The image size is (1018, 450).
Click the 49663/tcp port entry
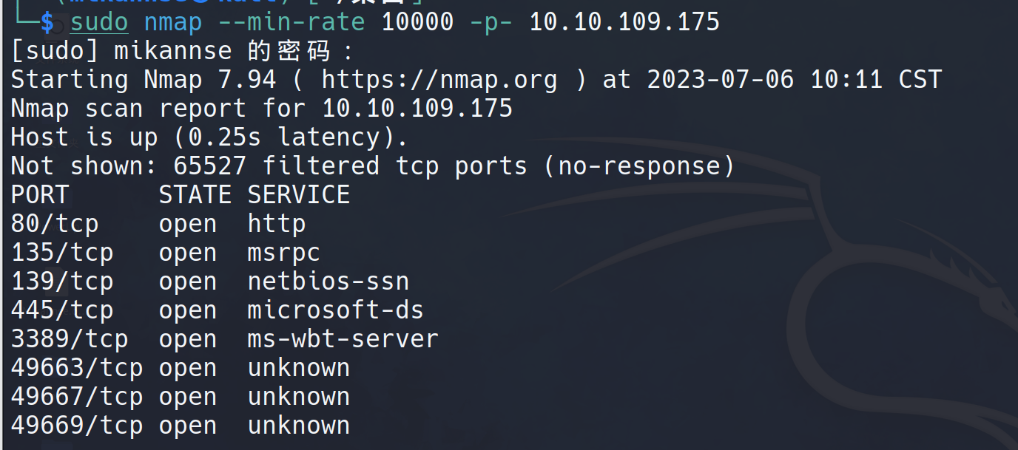77,368
